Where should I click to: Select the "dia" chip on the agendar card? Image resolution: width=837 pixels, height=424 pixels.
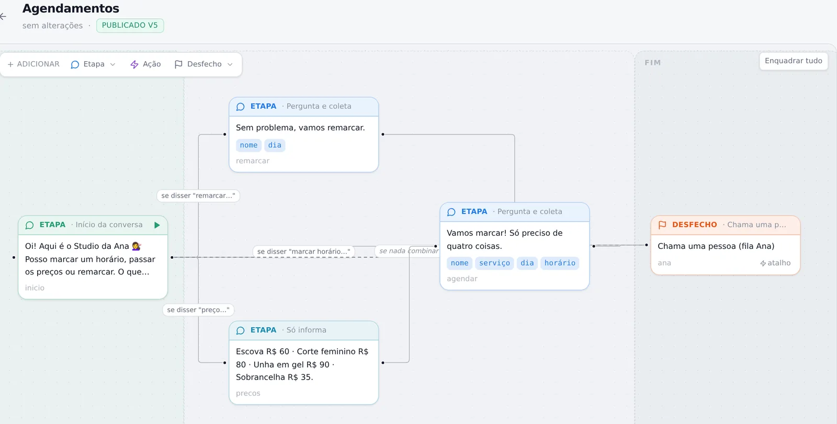527,263
